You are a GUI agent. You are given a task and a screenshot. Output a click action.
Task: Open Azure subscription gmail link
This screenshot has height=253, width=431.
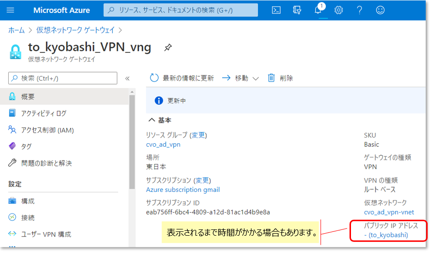pos(183,190)
